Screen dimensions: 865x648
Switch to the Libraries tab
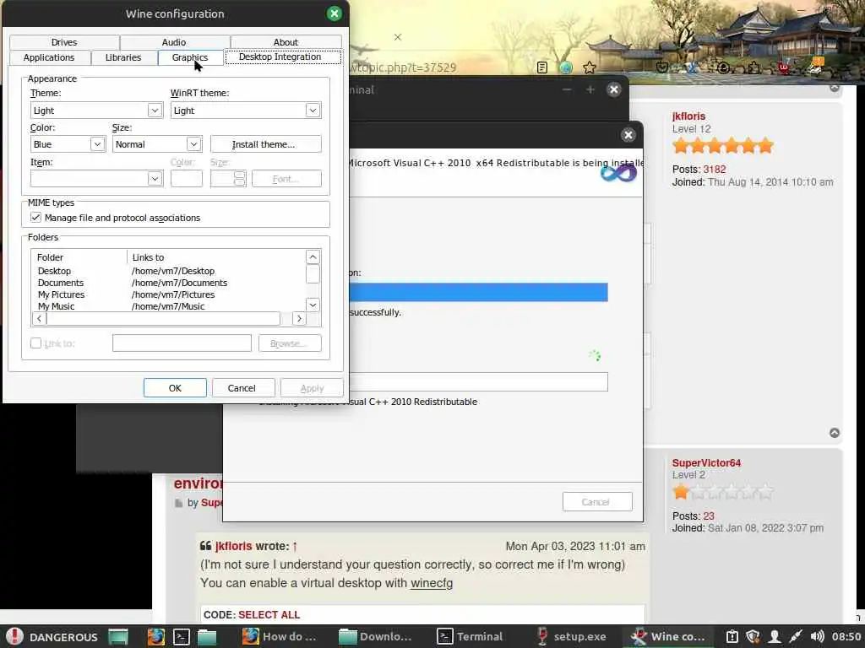pyautogui.click(x=123, y=57)
